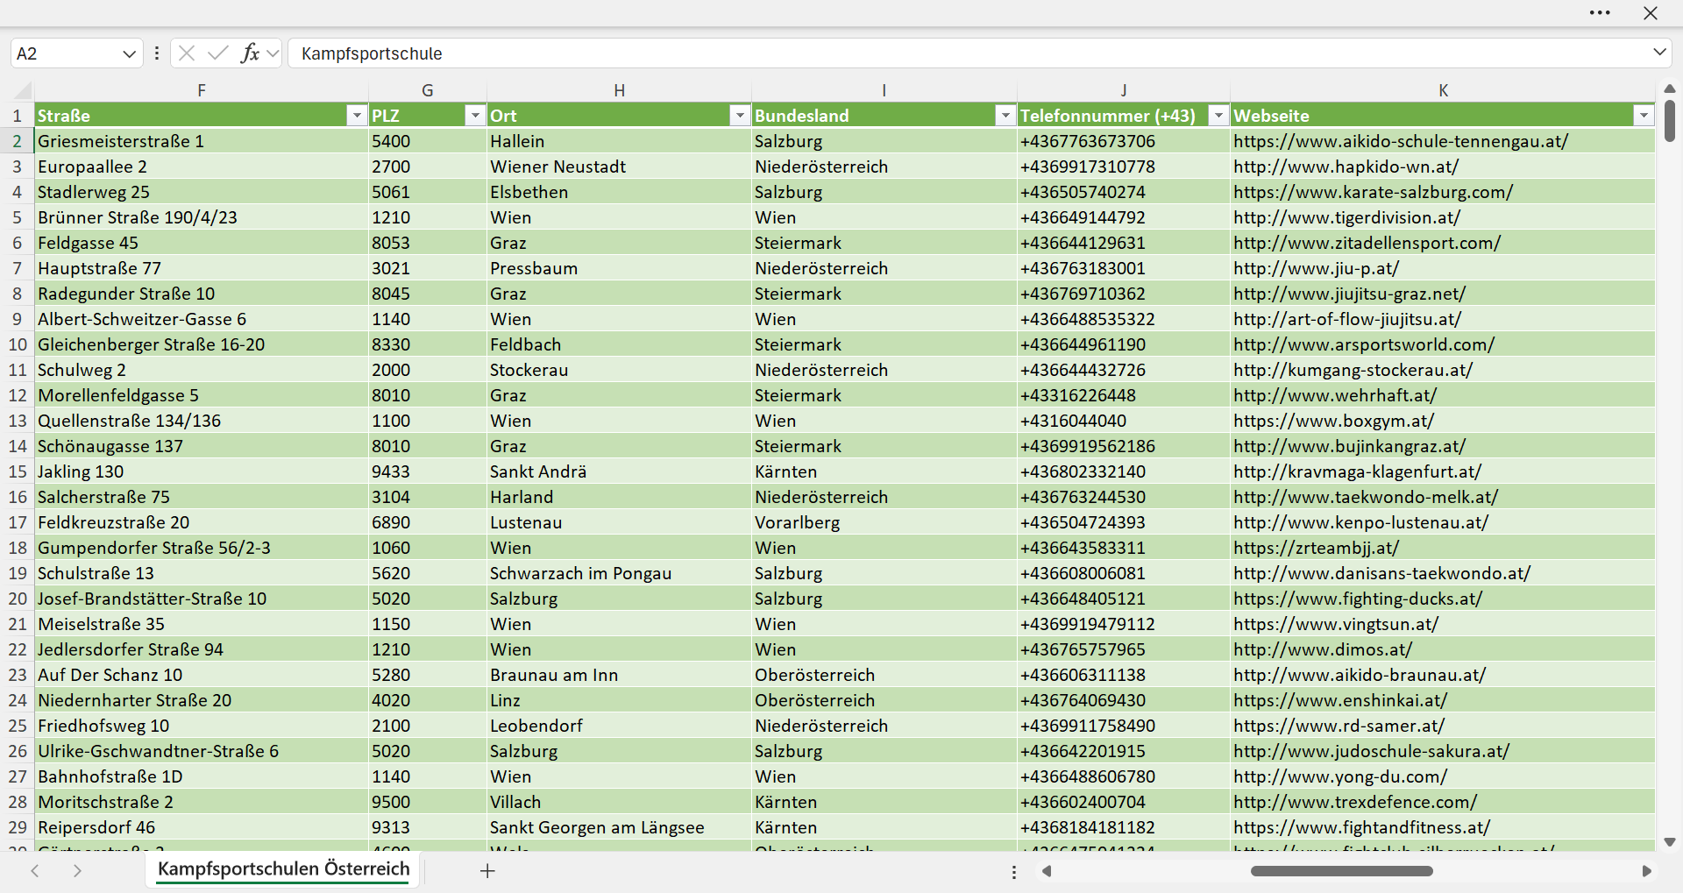Open the dropdown next to fx
The width and height of the screenshot is (1683, 893).
(273, 53)
